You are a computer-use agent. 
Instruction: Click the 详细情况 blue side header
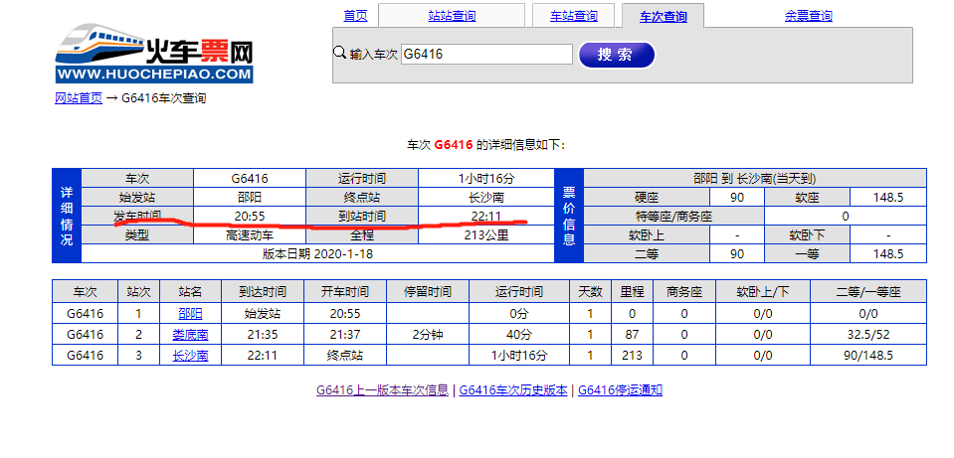pos(67,216)
